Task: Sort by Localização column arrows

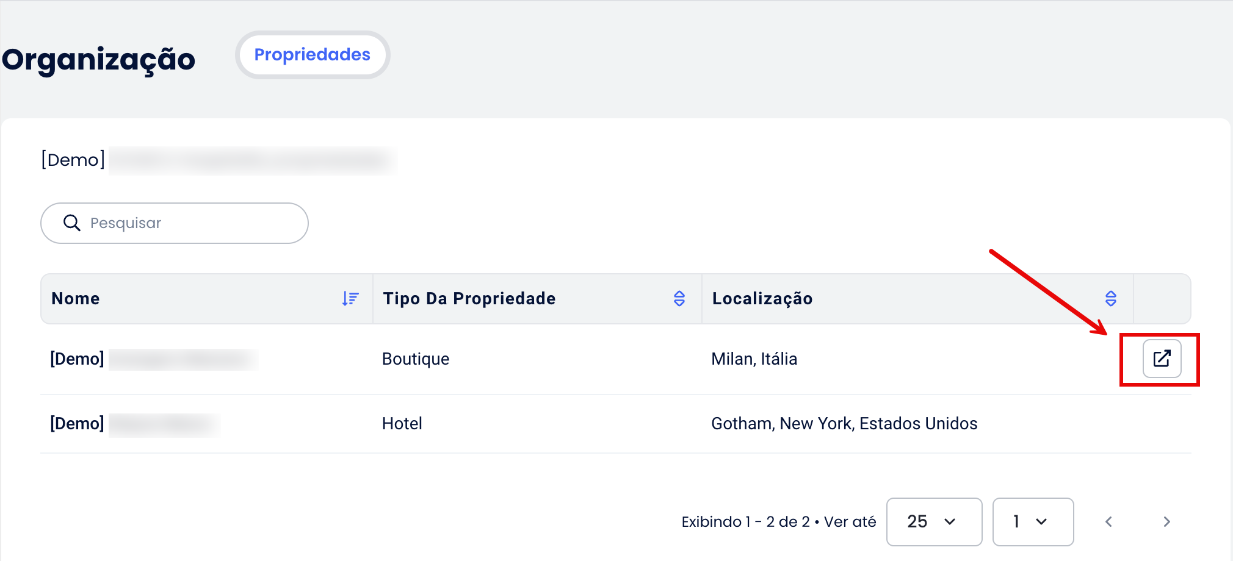Action: (1111, 298)
